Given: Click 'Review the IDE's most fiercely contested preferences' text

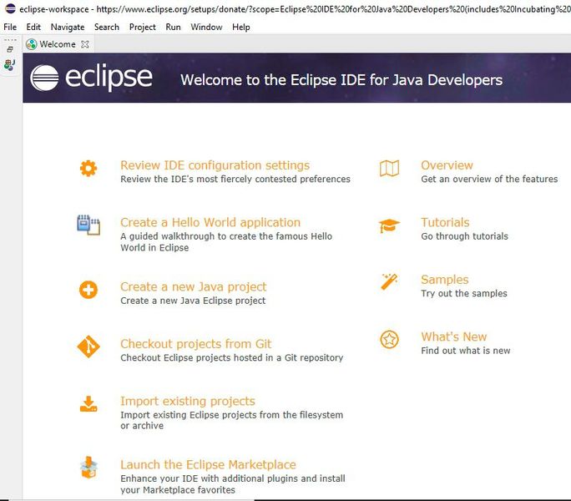Looking at the screenshot, I should pos(235,179).
